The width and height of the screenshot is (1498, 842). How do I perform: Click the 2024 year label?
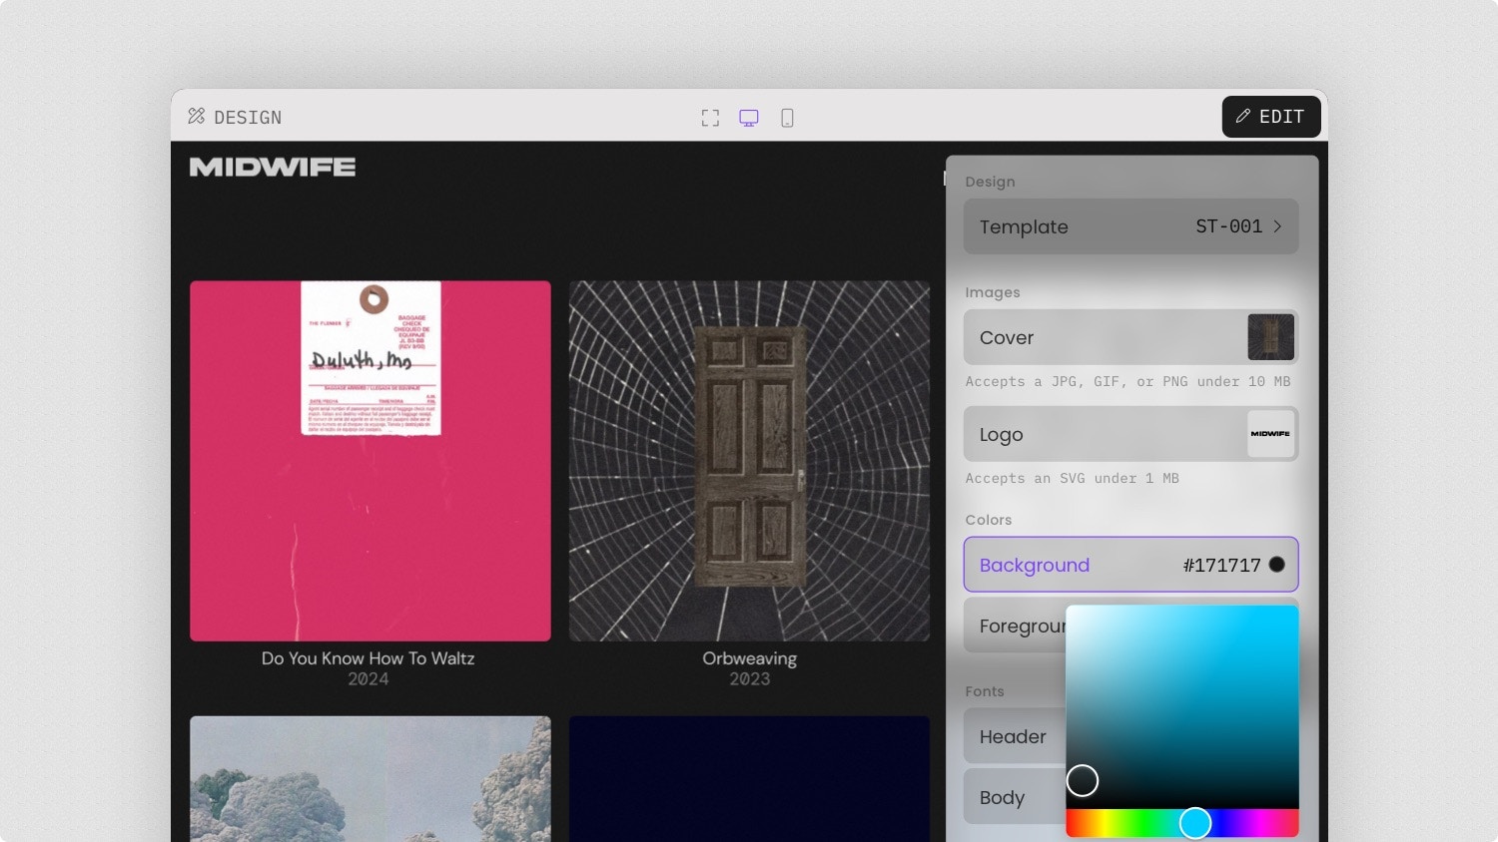(x=368, y=679)
